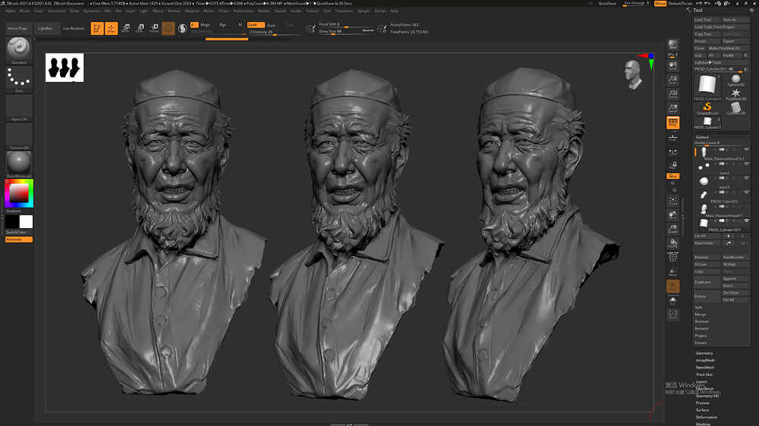The height and width of the screenshot is (426, 759).
Task: Select the PolyMesh3D star tool
Action: pos(735,94)
